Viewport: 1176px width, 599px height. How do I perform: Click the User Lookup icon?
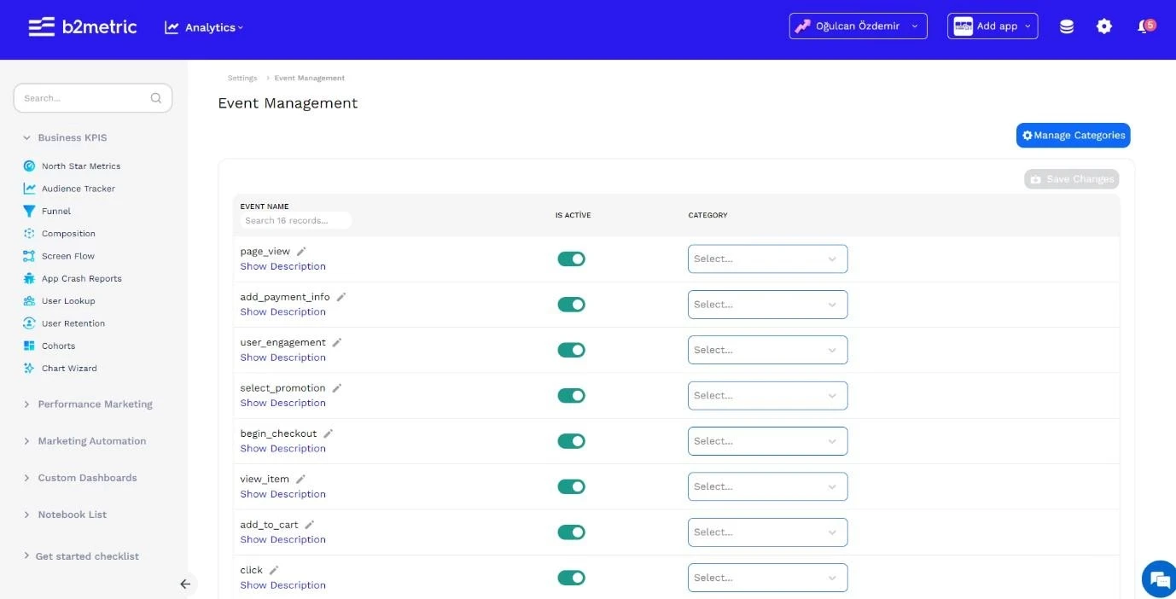pos(29,301)
